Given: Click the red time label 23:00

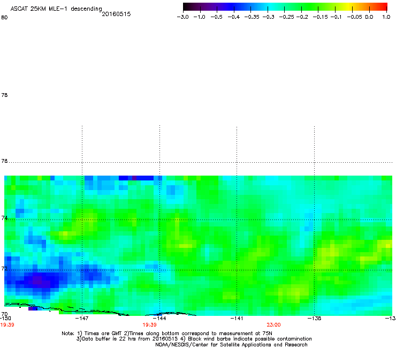Looking at the screenshot, I should click(273, 325).
